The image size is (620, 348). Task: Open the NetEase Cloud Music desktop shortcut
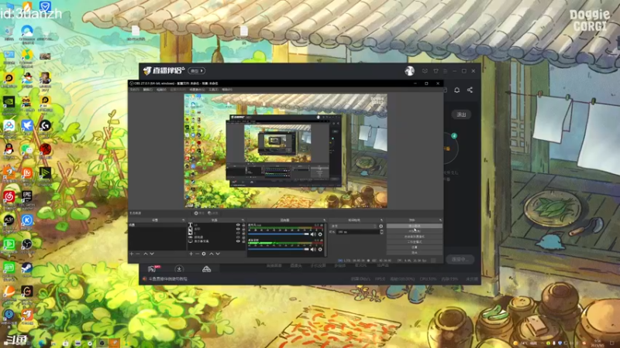tap(9, 196)
